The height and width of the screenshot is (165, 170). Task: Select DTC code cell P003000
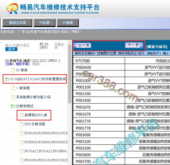(99, 135)
